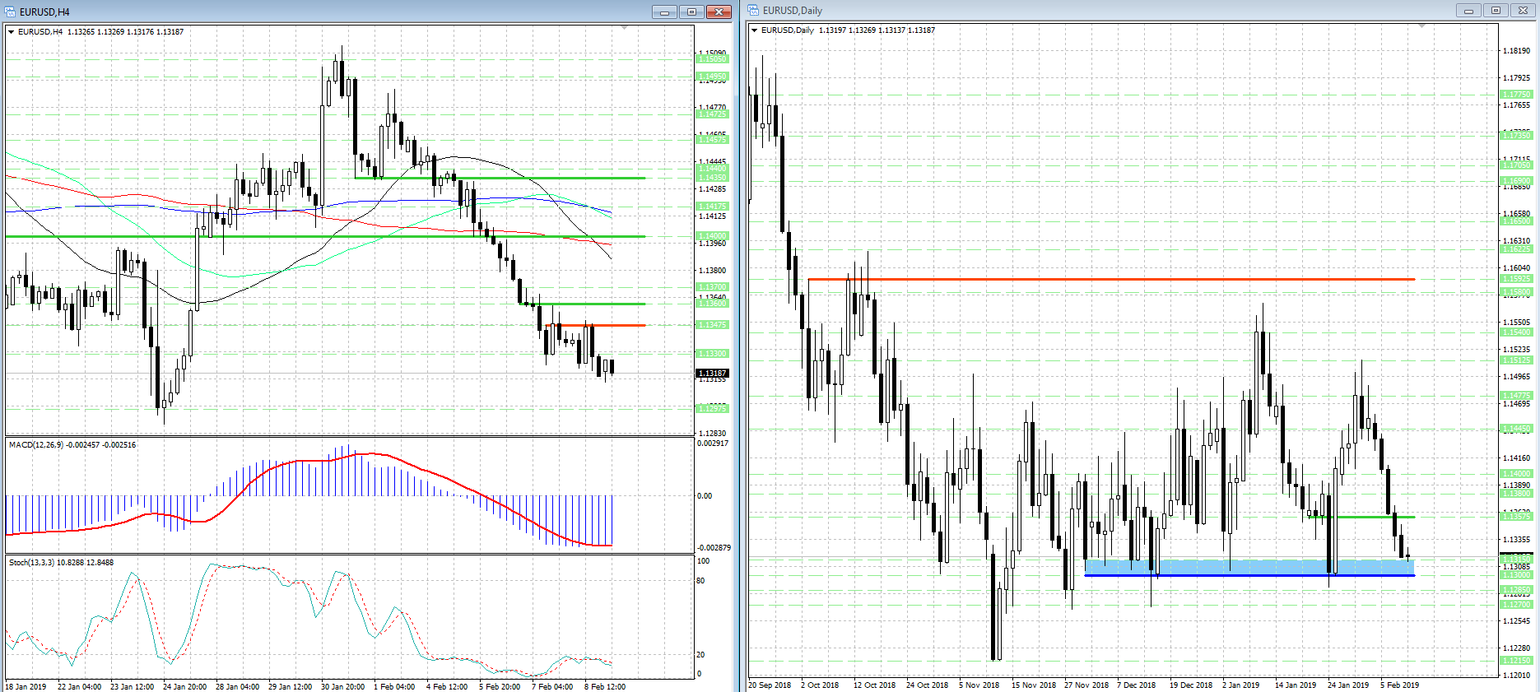
Task: Click the 5 Feb 2019 date label
Action: 1400,685
